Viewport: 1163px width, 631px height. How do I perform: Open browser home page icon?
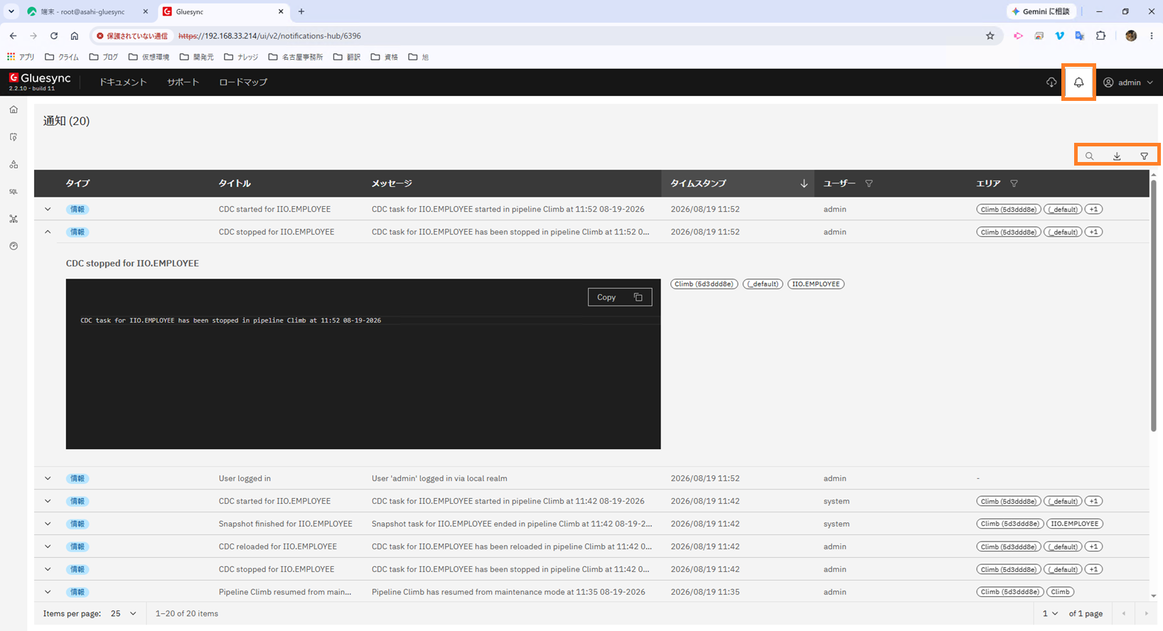(x=75, y=36)
